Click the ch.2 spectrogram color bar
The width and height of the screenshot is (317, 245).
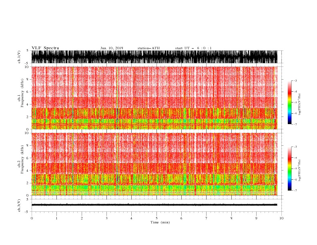(x=289, y=169)
